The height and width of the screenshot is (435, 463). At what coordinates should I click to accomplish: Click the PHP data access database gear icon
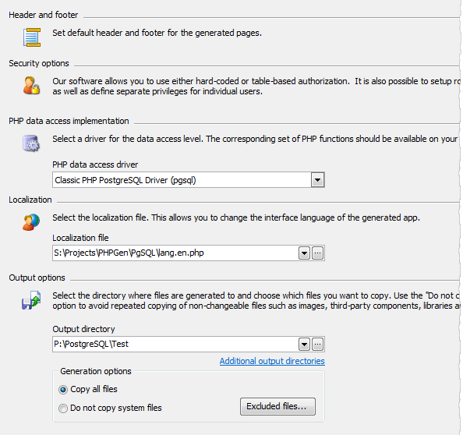tap(31, 143)
